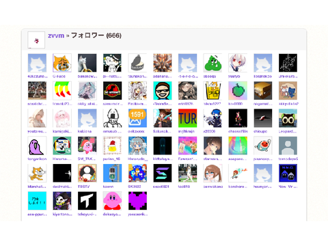Open the gray default person silhouette avatar

(x=288, y=146)
